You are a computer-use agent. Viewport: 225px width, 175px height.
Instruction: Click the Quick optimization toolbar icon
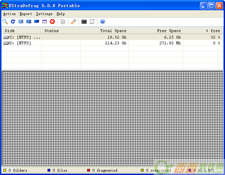(29, 21)
